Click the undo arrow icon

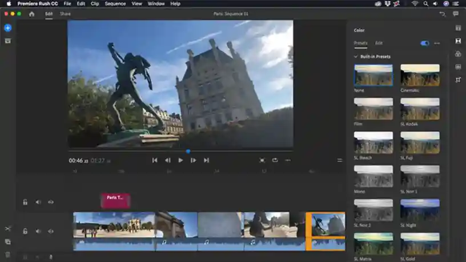[x=442, y=14]
